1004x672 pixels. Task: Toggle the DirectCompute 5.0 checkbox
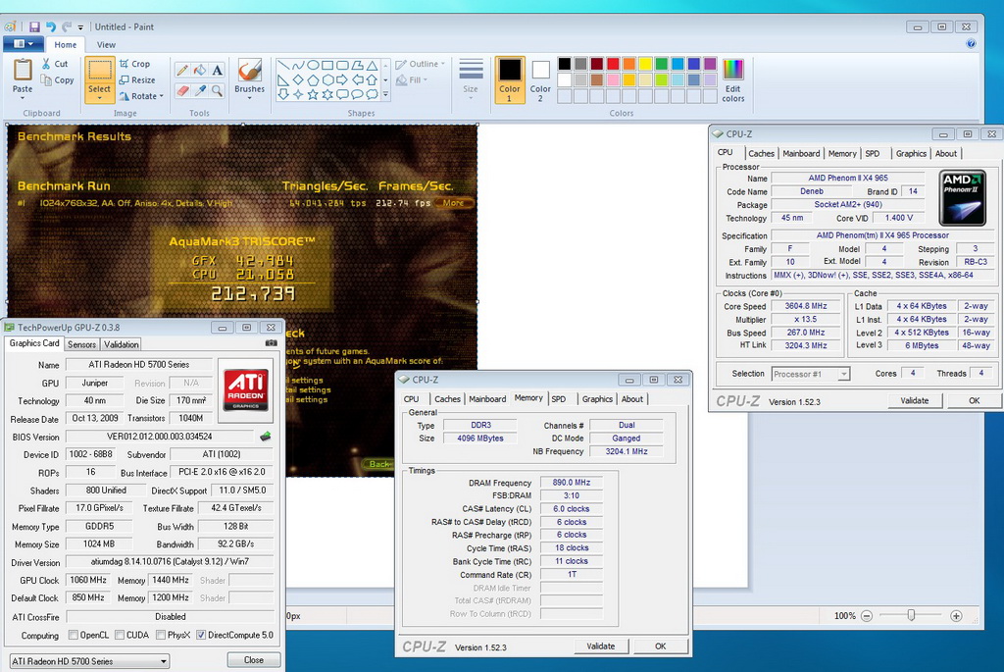coord(201,635)
